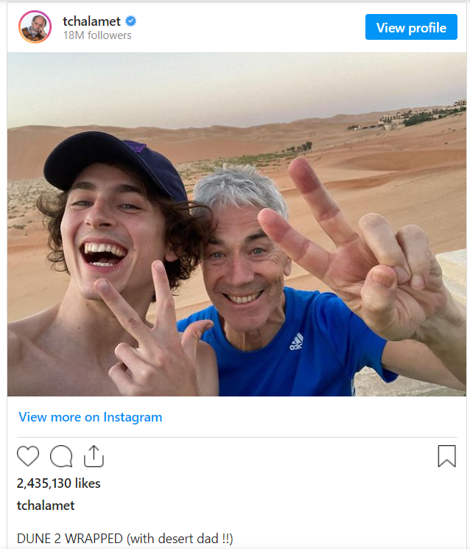470x549 pixels.
Task: Click the tchalamet username in the header
Action: coord(91,21)
